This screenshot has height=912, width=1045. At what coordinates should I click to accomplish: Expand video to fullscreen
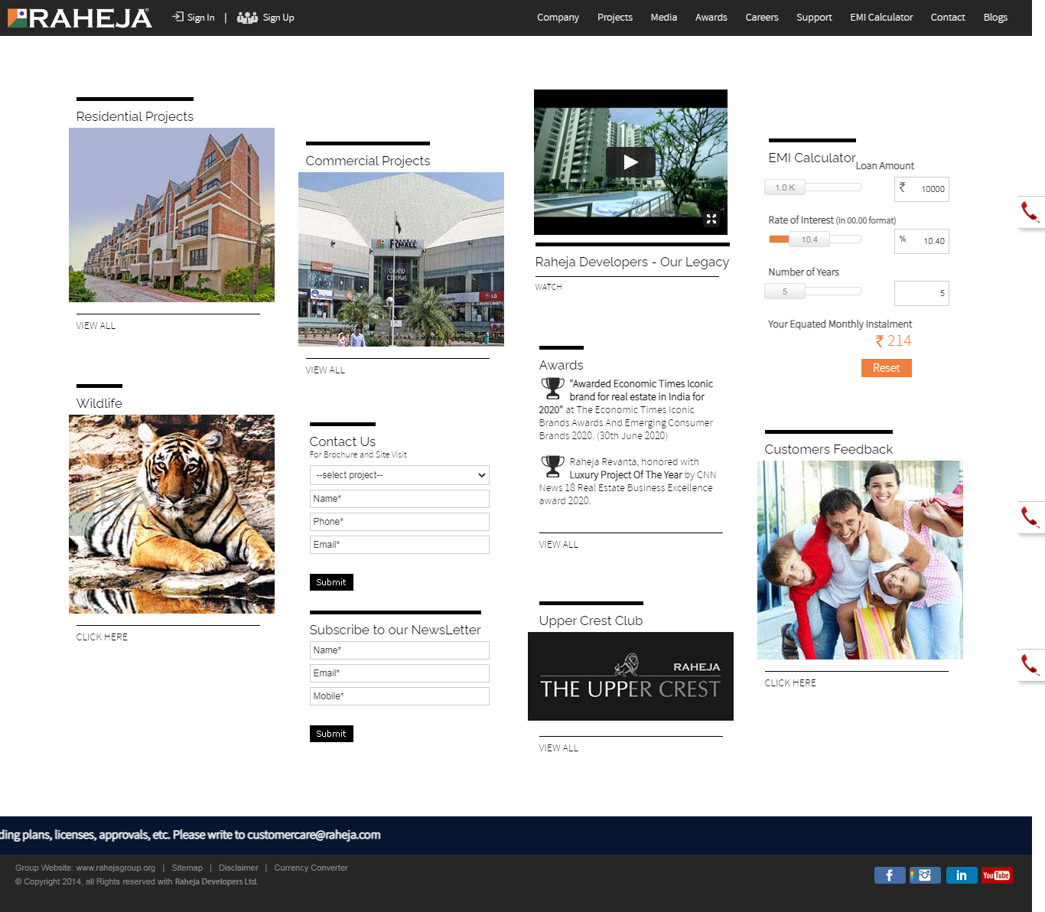point(711,219)
